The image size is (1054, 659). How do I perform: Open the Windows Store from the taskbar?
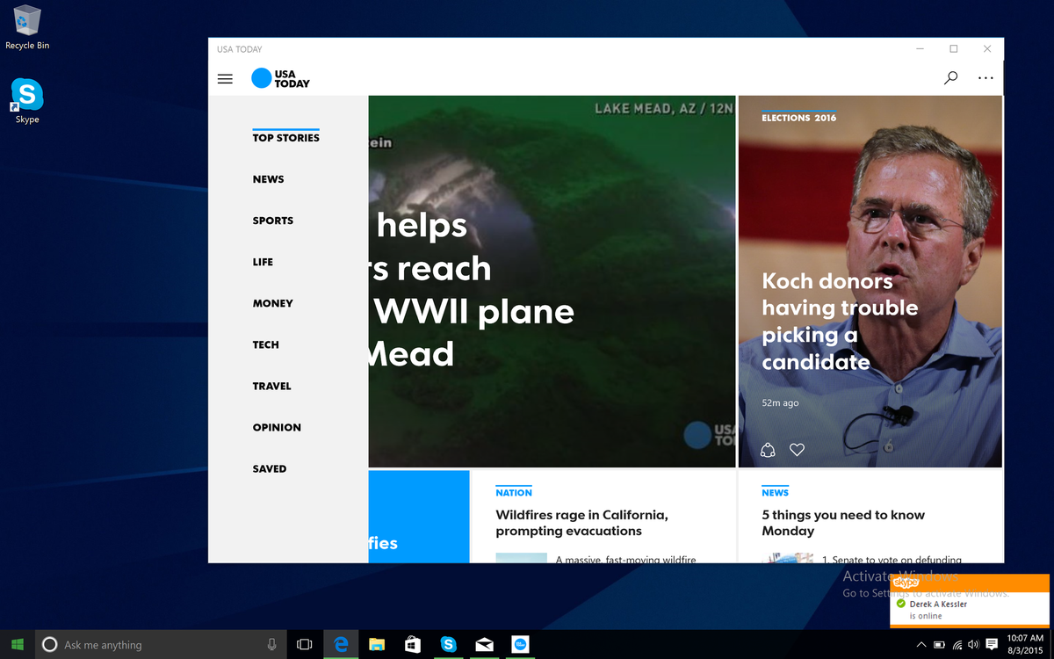pyautogui.click(x=412, y=644)
